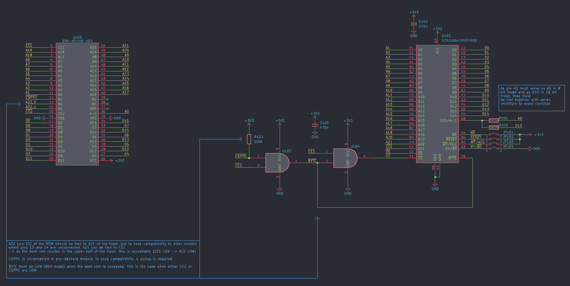Select +3V3 power symbol beside jumper JP101
Screen dimensions: 570x286
pyautogui.click(x=536, y=134)
